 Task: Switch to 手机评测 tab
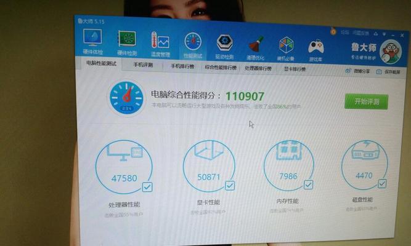(x=143, y=65)
